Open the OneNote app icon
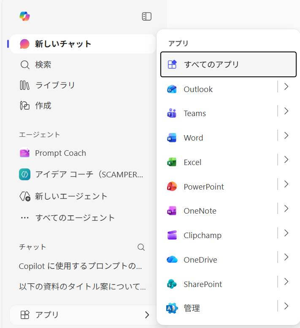 click(172, 211)
